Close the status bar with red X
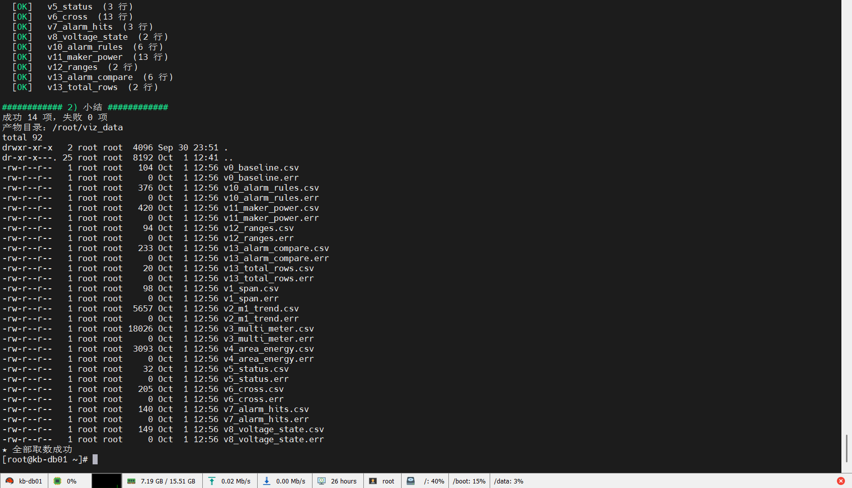The image size is (852, 488). coord(841,481)
